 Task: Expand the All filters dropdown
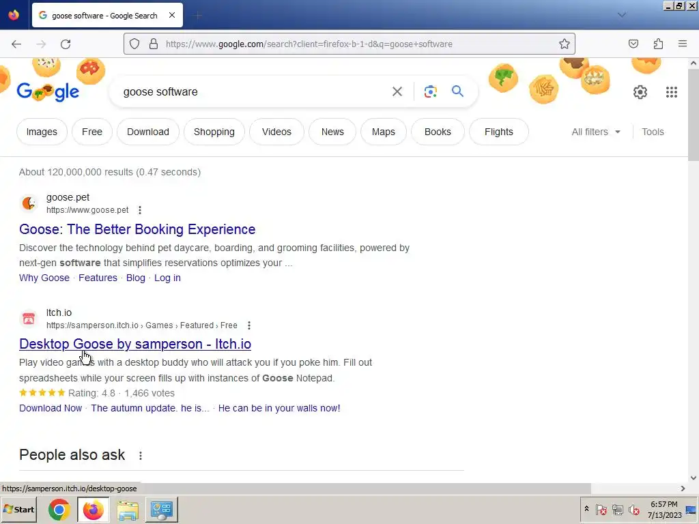[596, 132]
